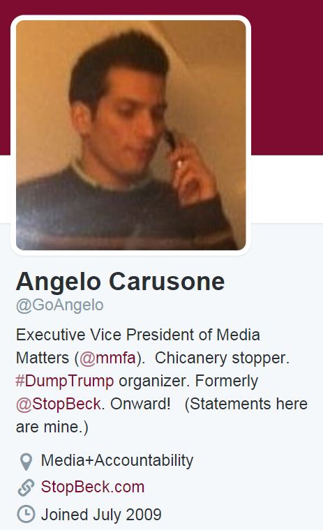Click the 'are mine.)' bio ending
Screen dimensions: 323x530
coord(52,427)
